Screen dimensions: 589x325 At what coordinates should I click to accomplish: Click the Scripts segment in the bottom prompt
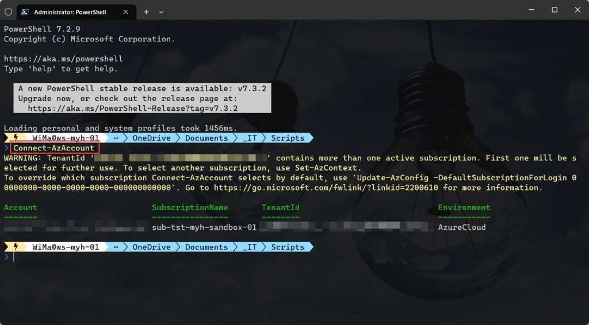click(287, 247)
